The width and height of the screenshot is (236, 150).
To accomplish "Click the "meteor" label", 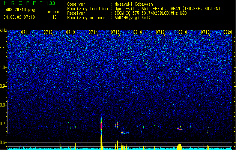I will 53,12.
